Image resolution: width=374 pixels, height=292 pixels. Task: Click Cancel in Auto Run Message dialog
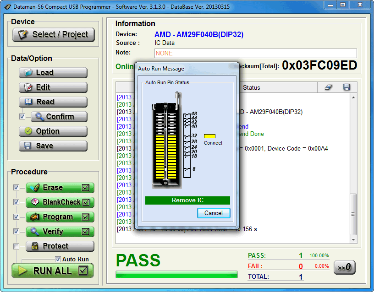(x=214, y=213)
